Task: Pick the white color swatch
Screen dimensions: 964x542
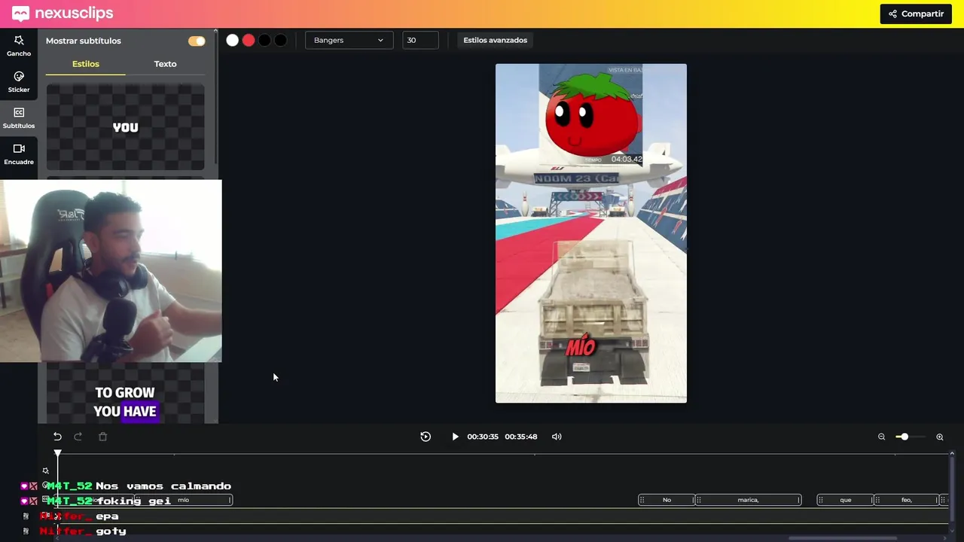Action: point(233,41)
